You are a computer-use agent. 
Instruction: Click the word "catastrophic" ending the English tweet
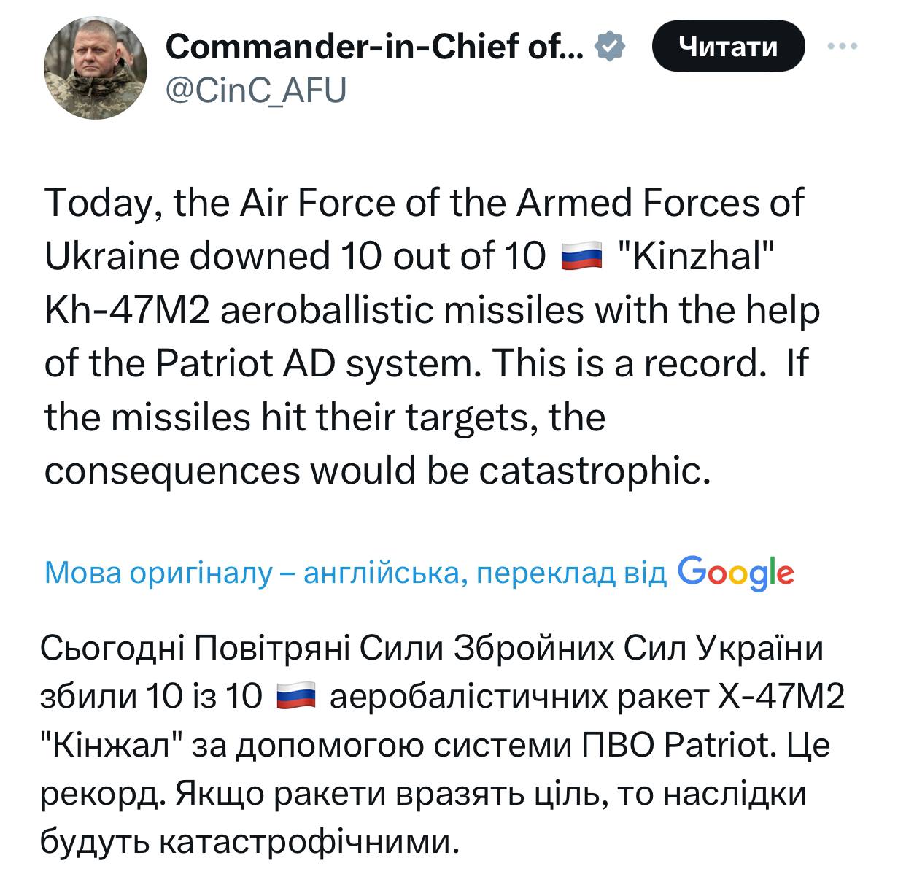tap(592, 471)
